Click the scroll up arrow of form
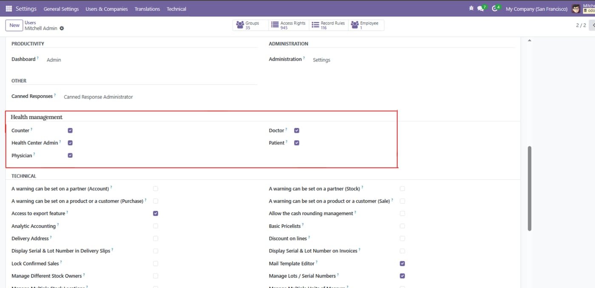 click(530, 40)
